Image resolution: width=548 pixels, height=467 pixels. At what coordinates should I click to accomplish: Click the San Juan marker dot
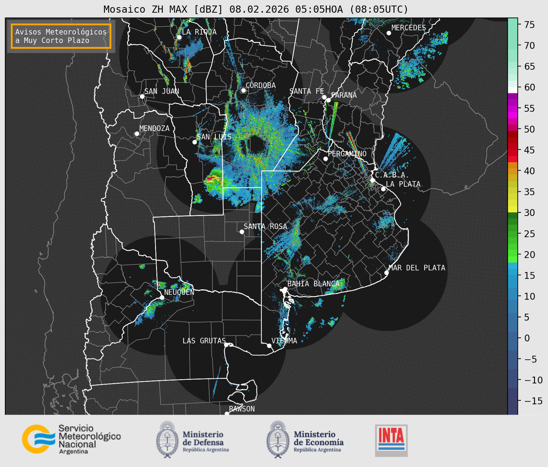click(x=142, y=96)
